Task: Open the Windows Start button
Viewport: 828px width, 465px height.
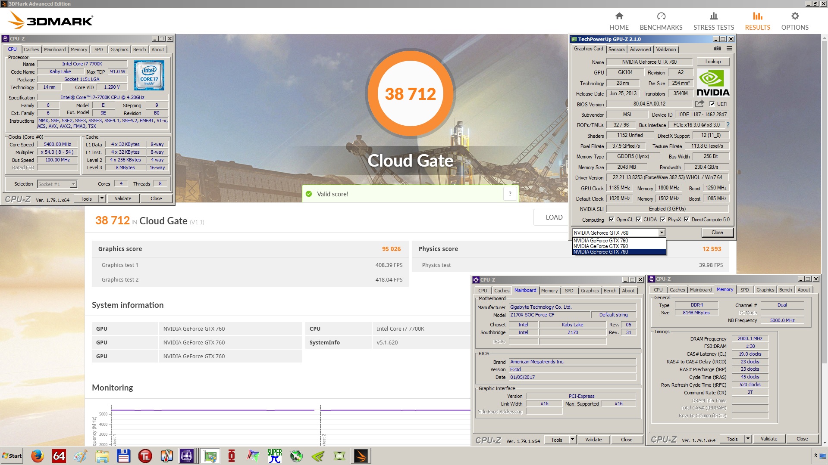Action: point(12,456)
